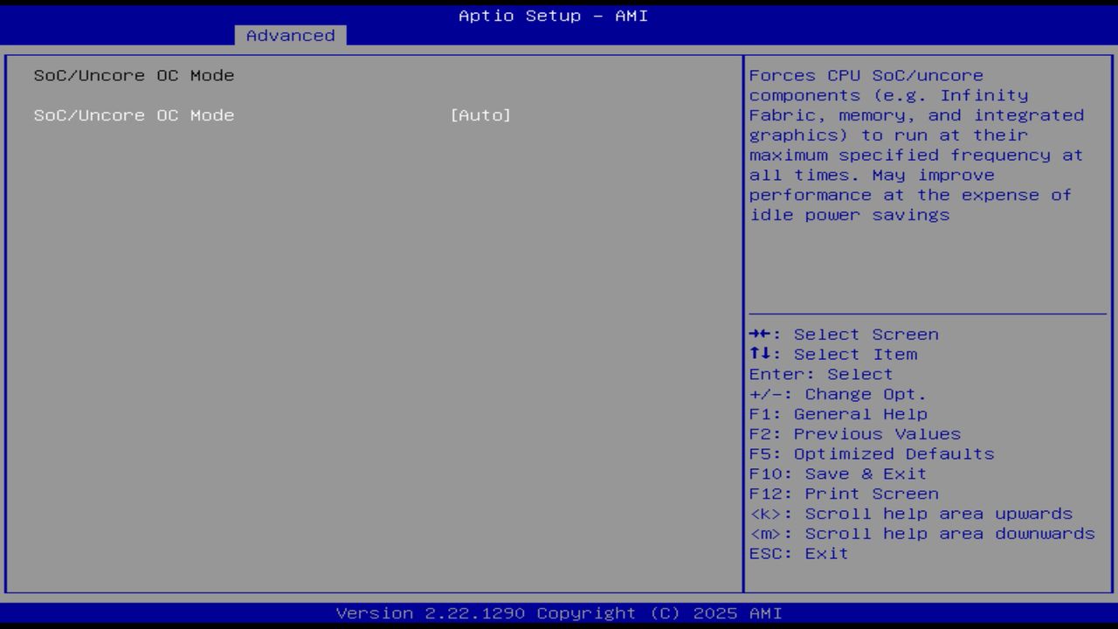Click the F2: Previous Values entry
This screenshot has height=629, width=1118.
coord(854,433)
